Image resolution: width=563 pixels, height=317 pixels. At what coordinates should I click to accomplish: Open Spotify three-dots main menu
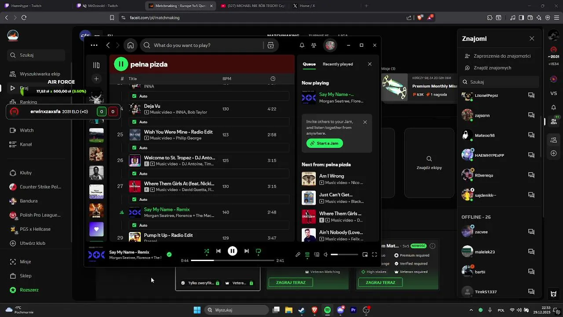click(x=94, y=45)
